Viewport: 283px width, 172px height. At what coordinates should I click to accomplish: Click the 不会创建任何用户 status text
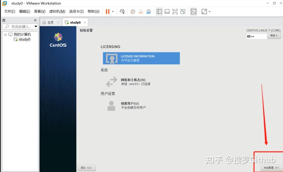133,108
